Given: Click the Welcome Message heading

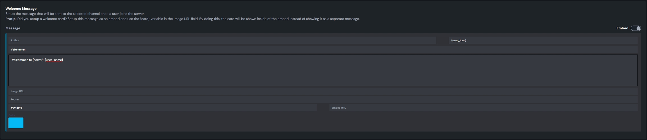Looking at the screenshot, I should click(x=21, y=9).
